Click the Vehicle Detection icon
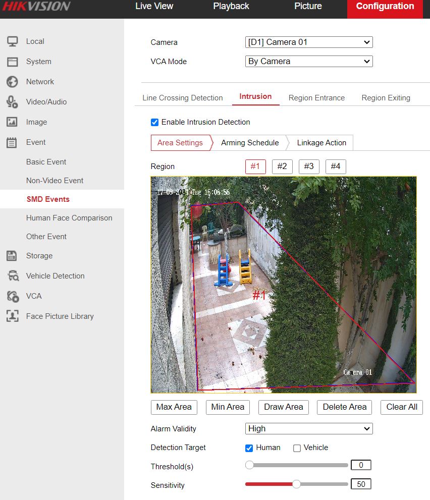430x500 pixels. pos(12,276)
